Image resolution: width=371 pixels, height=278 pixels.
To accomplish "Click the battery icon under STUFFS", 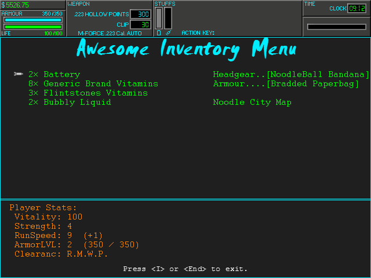I will (159, 32).
